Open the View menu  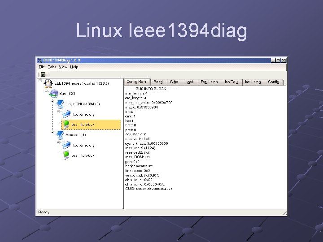(x=63, y=67)
